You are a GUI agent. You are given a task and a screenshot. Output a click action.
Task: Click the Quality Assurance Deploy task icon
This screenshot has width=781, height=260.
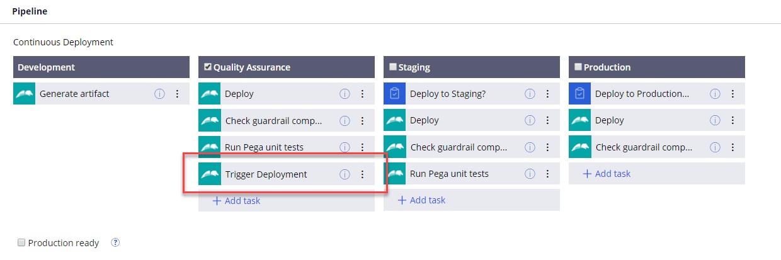coord(209,94)
